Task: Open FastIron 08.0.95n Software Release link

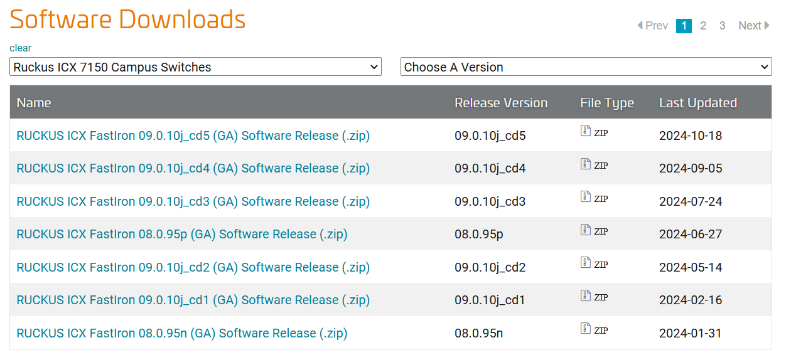Action: (x=182, y=333)
